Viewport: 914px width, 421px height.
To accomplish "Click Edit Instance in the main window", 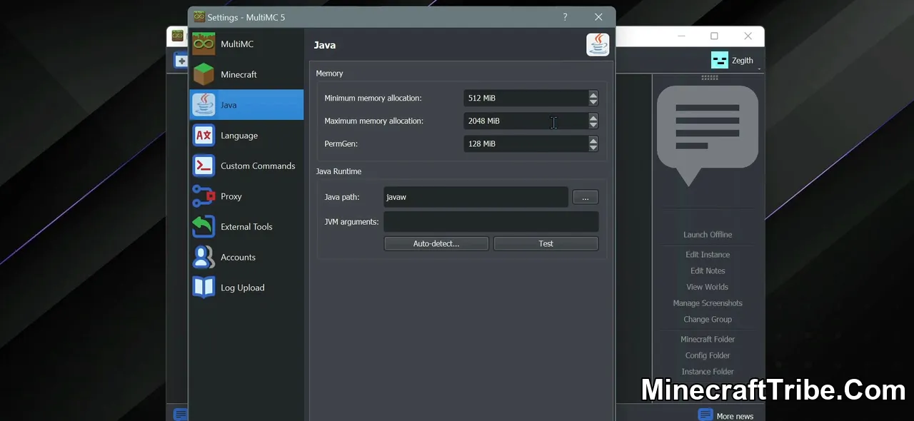I will point(708,255).
